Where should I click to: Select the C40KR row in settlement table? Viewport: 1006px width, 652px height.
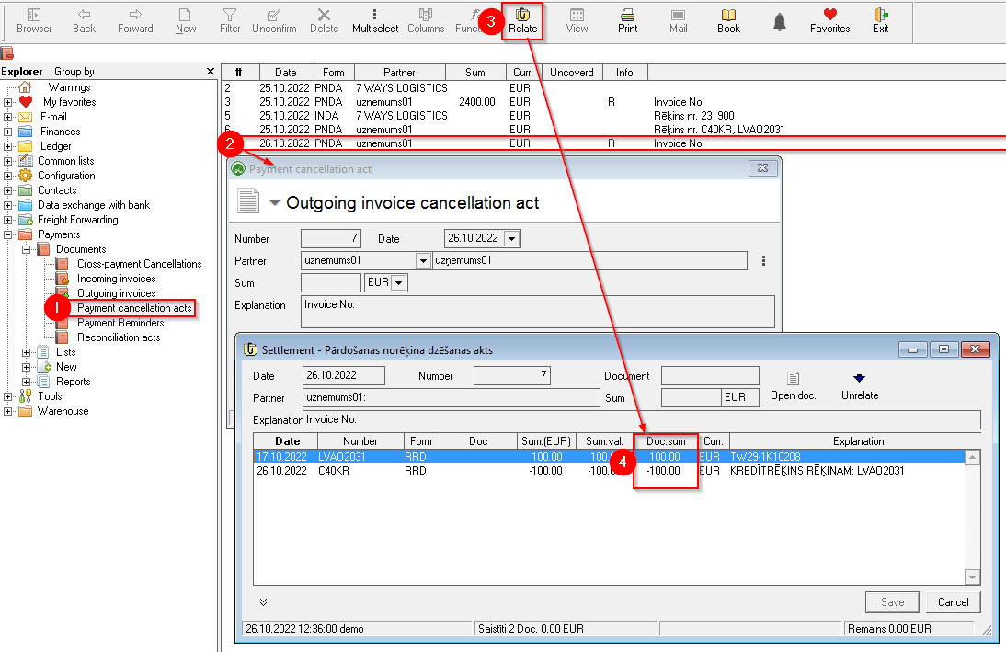click(x=610, y=471)
